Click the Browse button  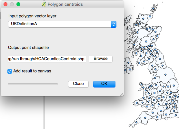tap(101, 59)
